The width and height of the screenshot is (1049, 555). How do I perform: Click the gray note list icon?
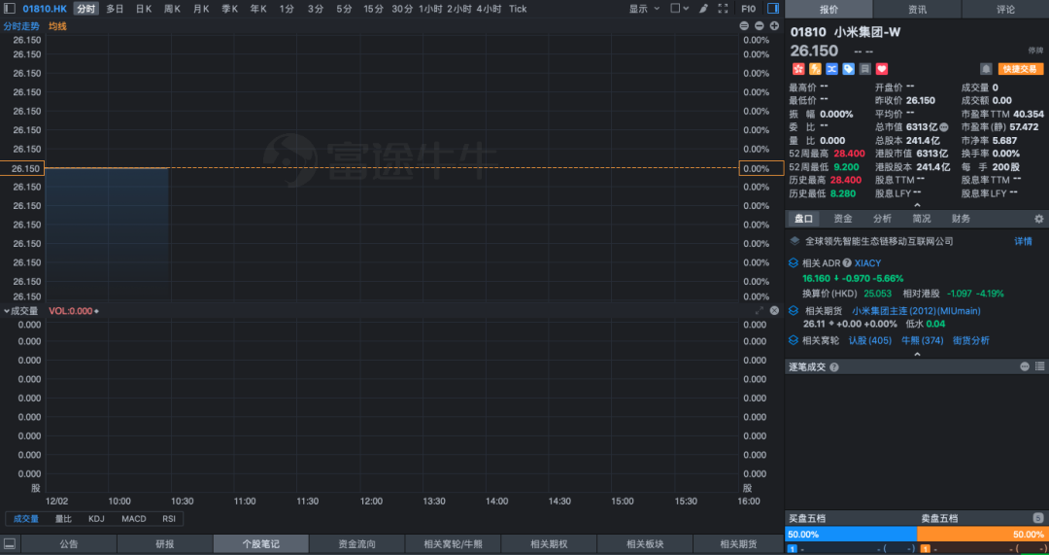(865, 69)
